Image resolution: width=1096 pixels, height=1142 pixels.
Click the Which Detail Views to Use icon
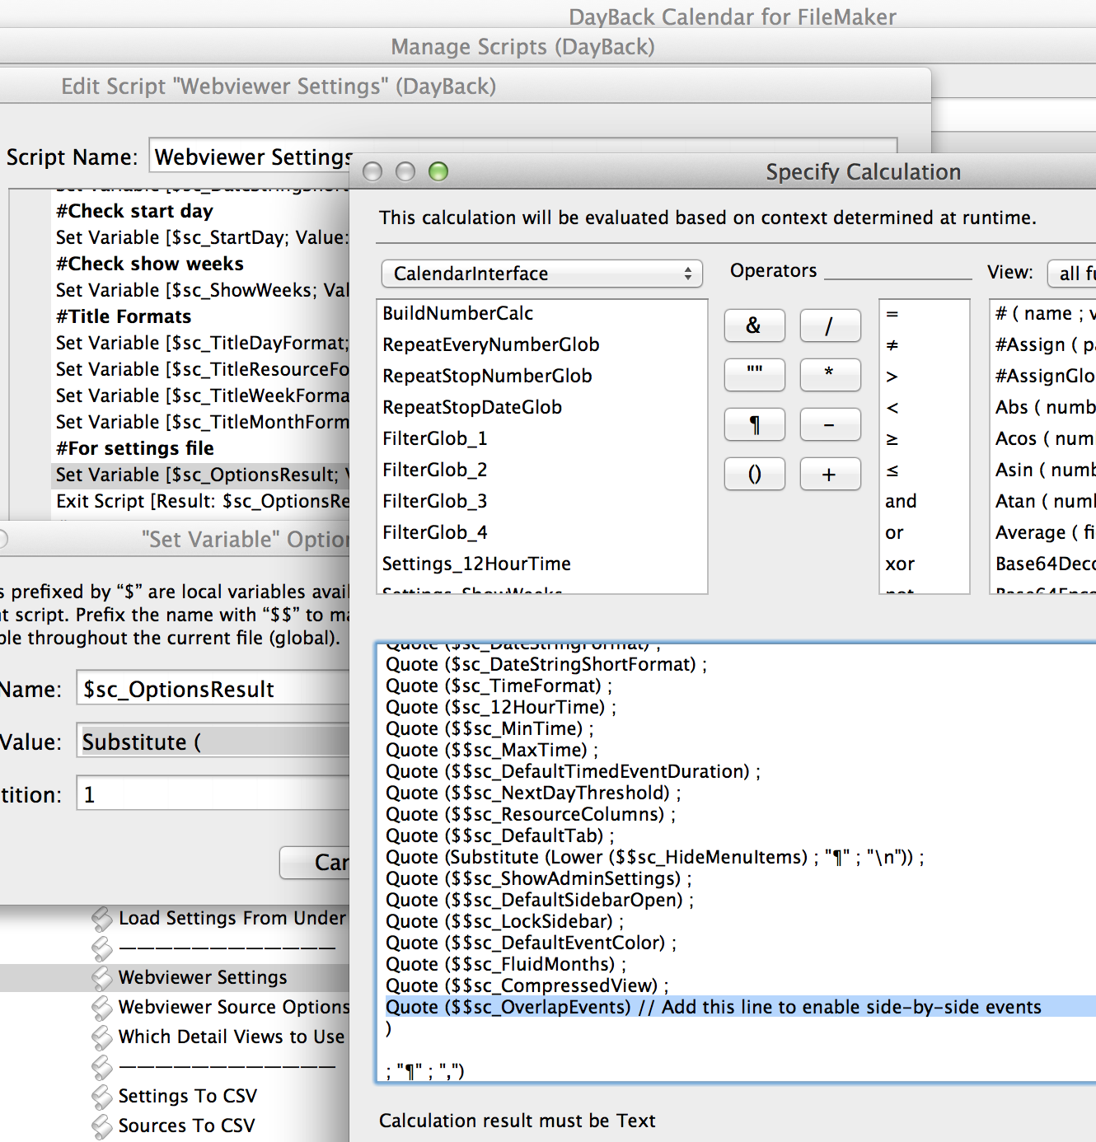(x=102, y=1037)
